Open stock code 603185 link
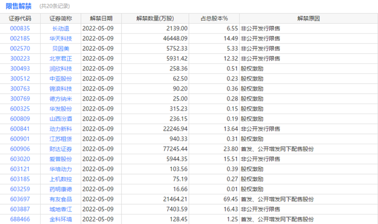 [20, 179]
